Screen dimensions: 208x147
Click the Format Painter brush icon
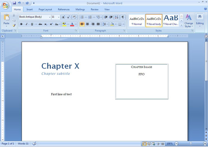pyautogui.click(x=14, y=25)
